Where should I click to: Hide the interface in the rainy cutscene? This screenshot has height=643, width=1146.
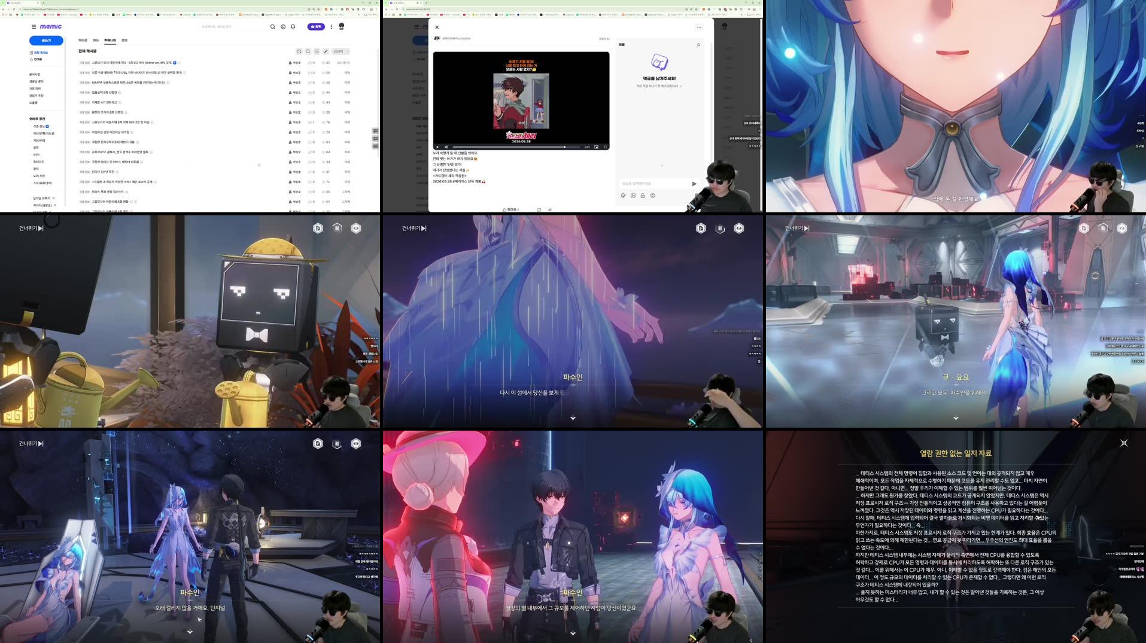(x=739, y=228)
